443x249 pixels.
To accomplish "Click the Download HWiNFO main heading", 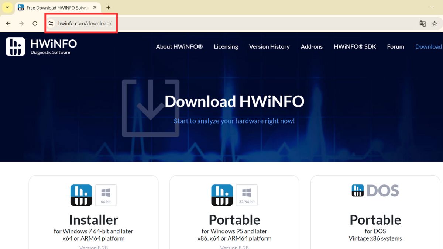I will click(234, 101).
